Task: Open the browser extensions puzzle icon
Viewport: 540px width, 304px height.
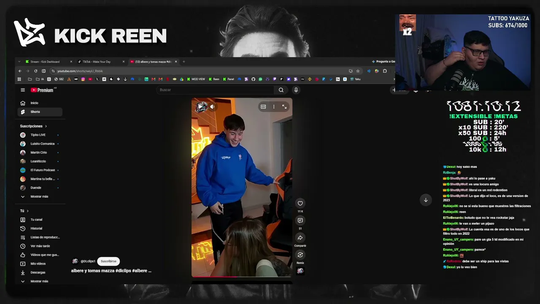Action: [384, 71]
